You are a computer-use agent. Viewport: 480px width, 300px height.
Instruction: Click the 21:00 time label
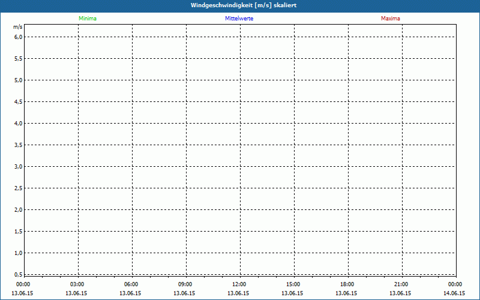pyautogui.click(x=401, y=284)
